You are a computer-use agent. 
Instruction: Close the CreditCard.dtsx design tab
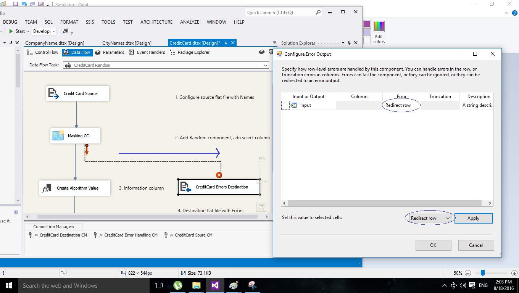(x=233, y=43)
